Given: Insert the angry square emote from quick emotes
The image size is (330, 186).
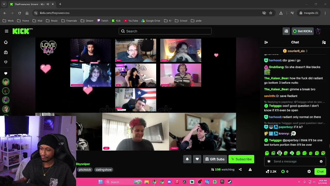Looking at the screenshot, I should point(273,153).
